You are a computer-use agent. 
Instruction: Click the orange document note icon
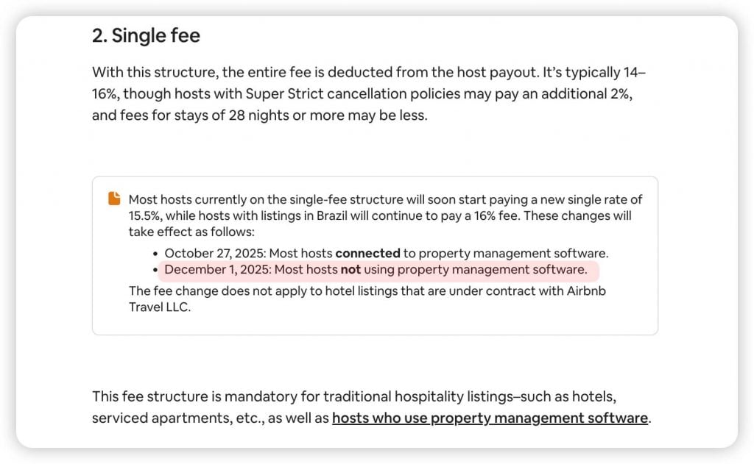[x=114, y=199]
